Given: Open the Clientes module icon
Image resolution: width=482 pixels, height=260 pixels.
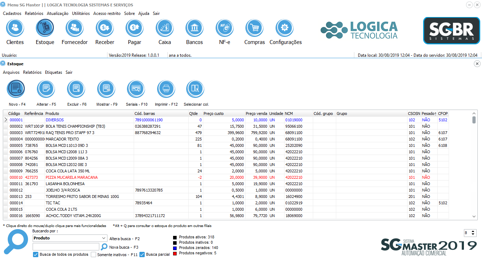Looking at the screenshot, I should [15, 28].
